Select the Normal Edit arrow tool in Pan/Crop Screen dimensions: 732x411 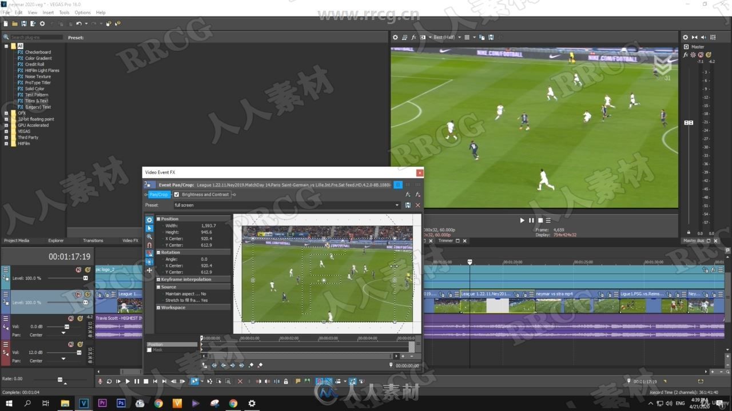[149, 228]
